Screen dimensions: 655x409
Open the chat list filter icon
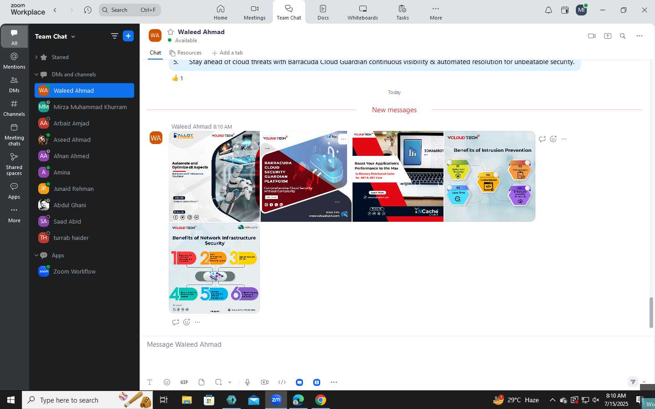(x=114, y=36)
